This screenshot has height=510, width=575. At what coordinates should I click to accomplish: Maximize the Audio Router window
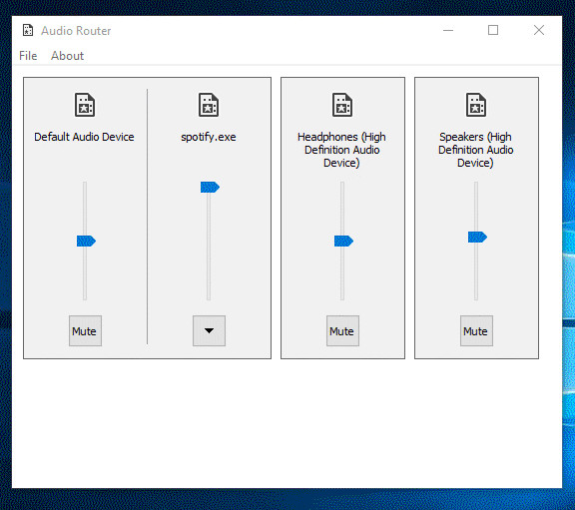[x=493, y=30]
